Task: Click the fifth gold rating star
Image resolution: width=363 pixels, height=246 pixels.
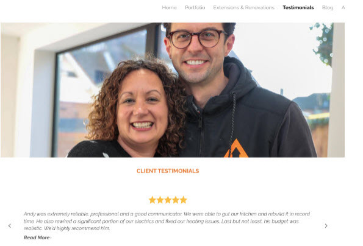Action: coord(184,200)
